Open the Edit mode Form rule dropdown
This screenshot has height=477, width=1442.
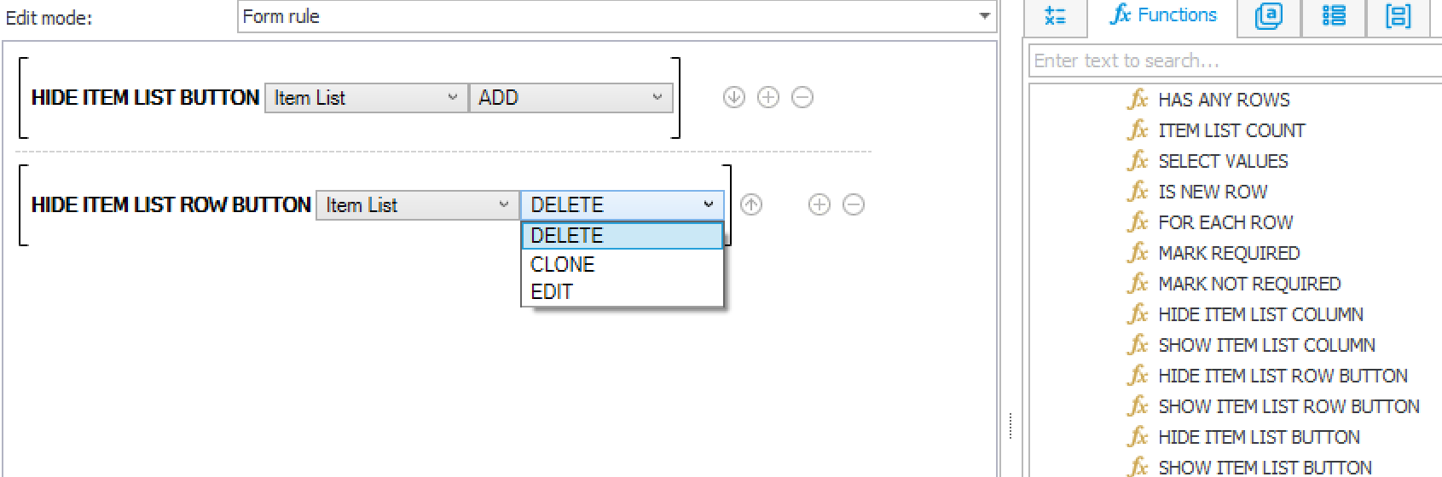617,16
